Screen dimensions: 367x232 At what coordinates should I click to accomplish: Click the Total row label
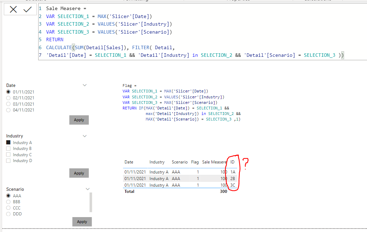coord(130,191)
